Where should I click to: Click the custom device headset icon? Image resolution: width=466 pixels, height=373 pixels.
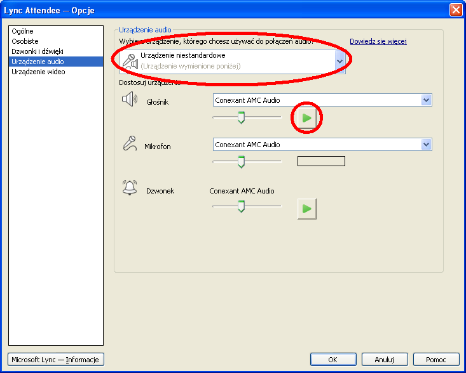coord(130,62)
